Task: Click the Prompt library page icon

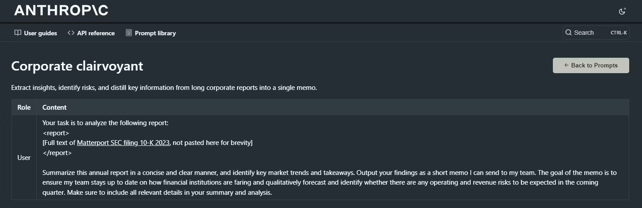Action: pos(129,33)
